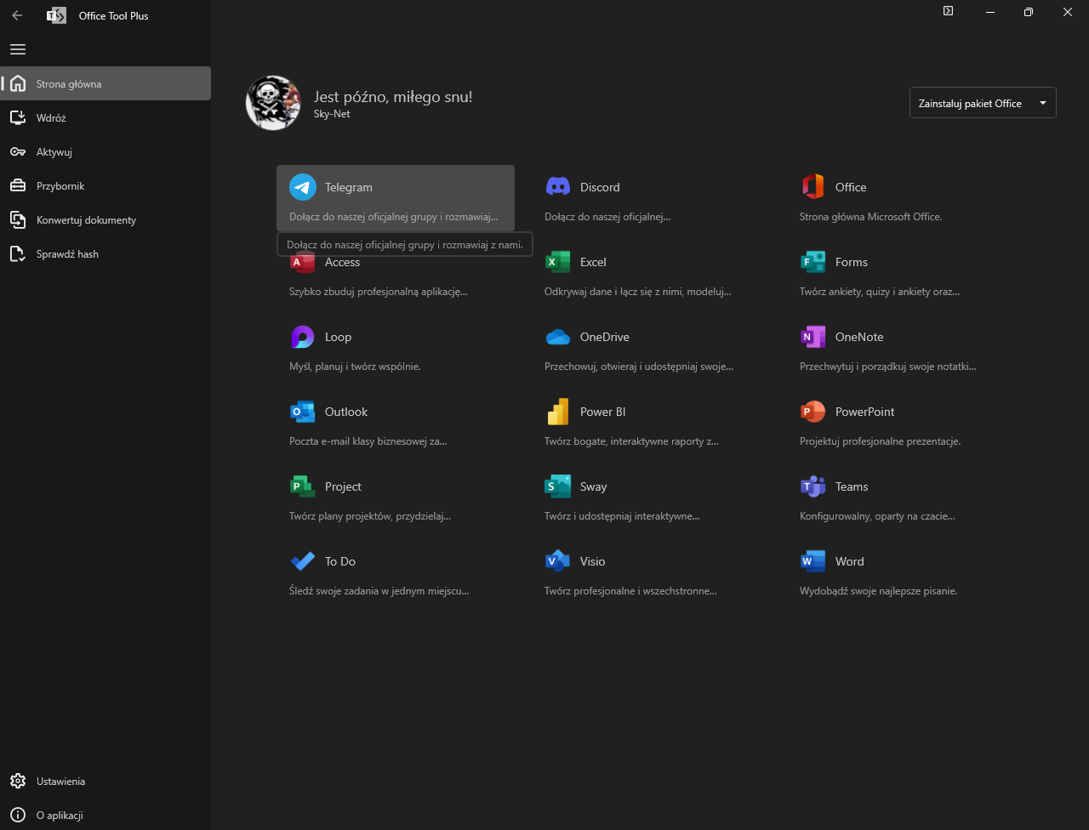Click the Telegram paper-plane icon

(303, 187)
